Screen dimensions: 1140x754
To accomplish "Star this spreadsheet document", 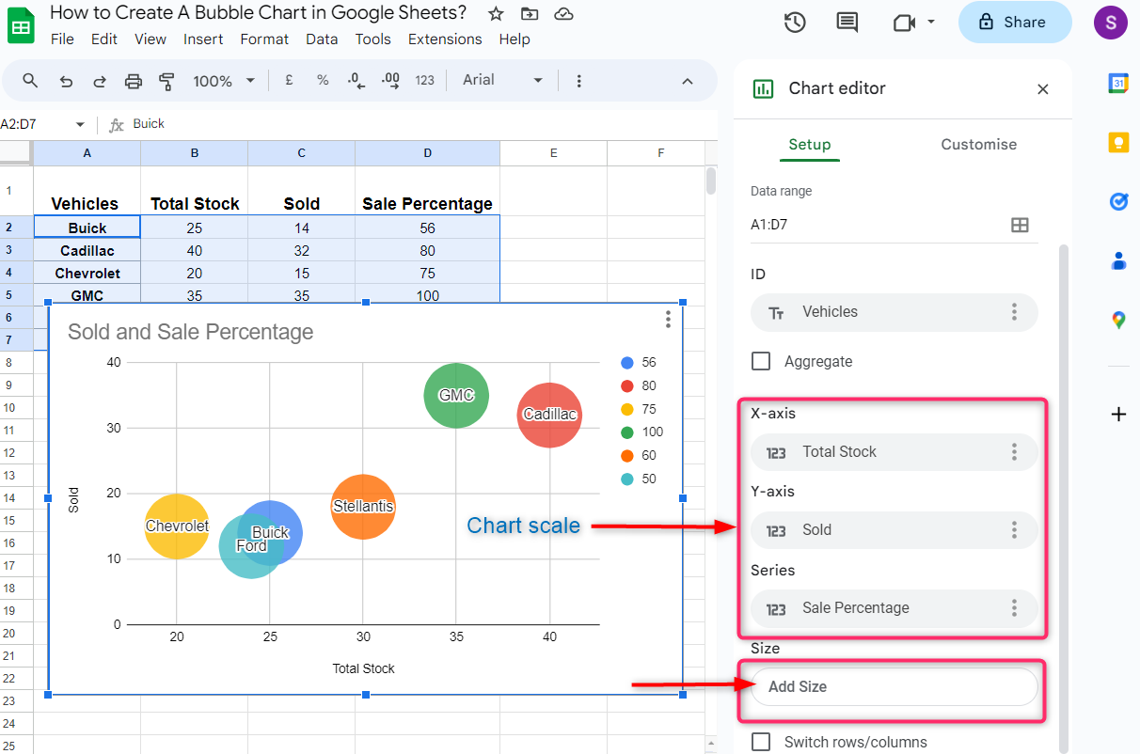I will pyautogui.click(x=496, y=13).
